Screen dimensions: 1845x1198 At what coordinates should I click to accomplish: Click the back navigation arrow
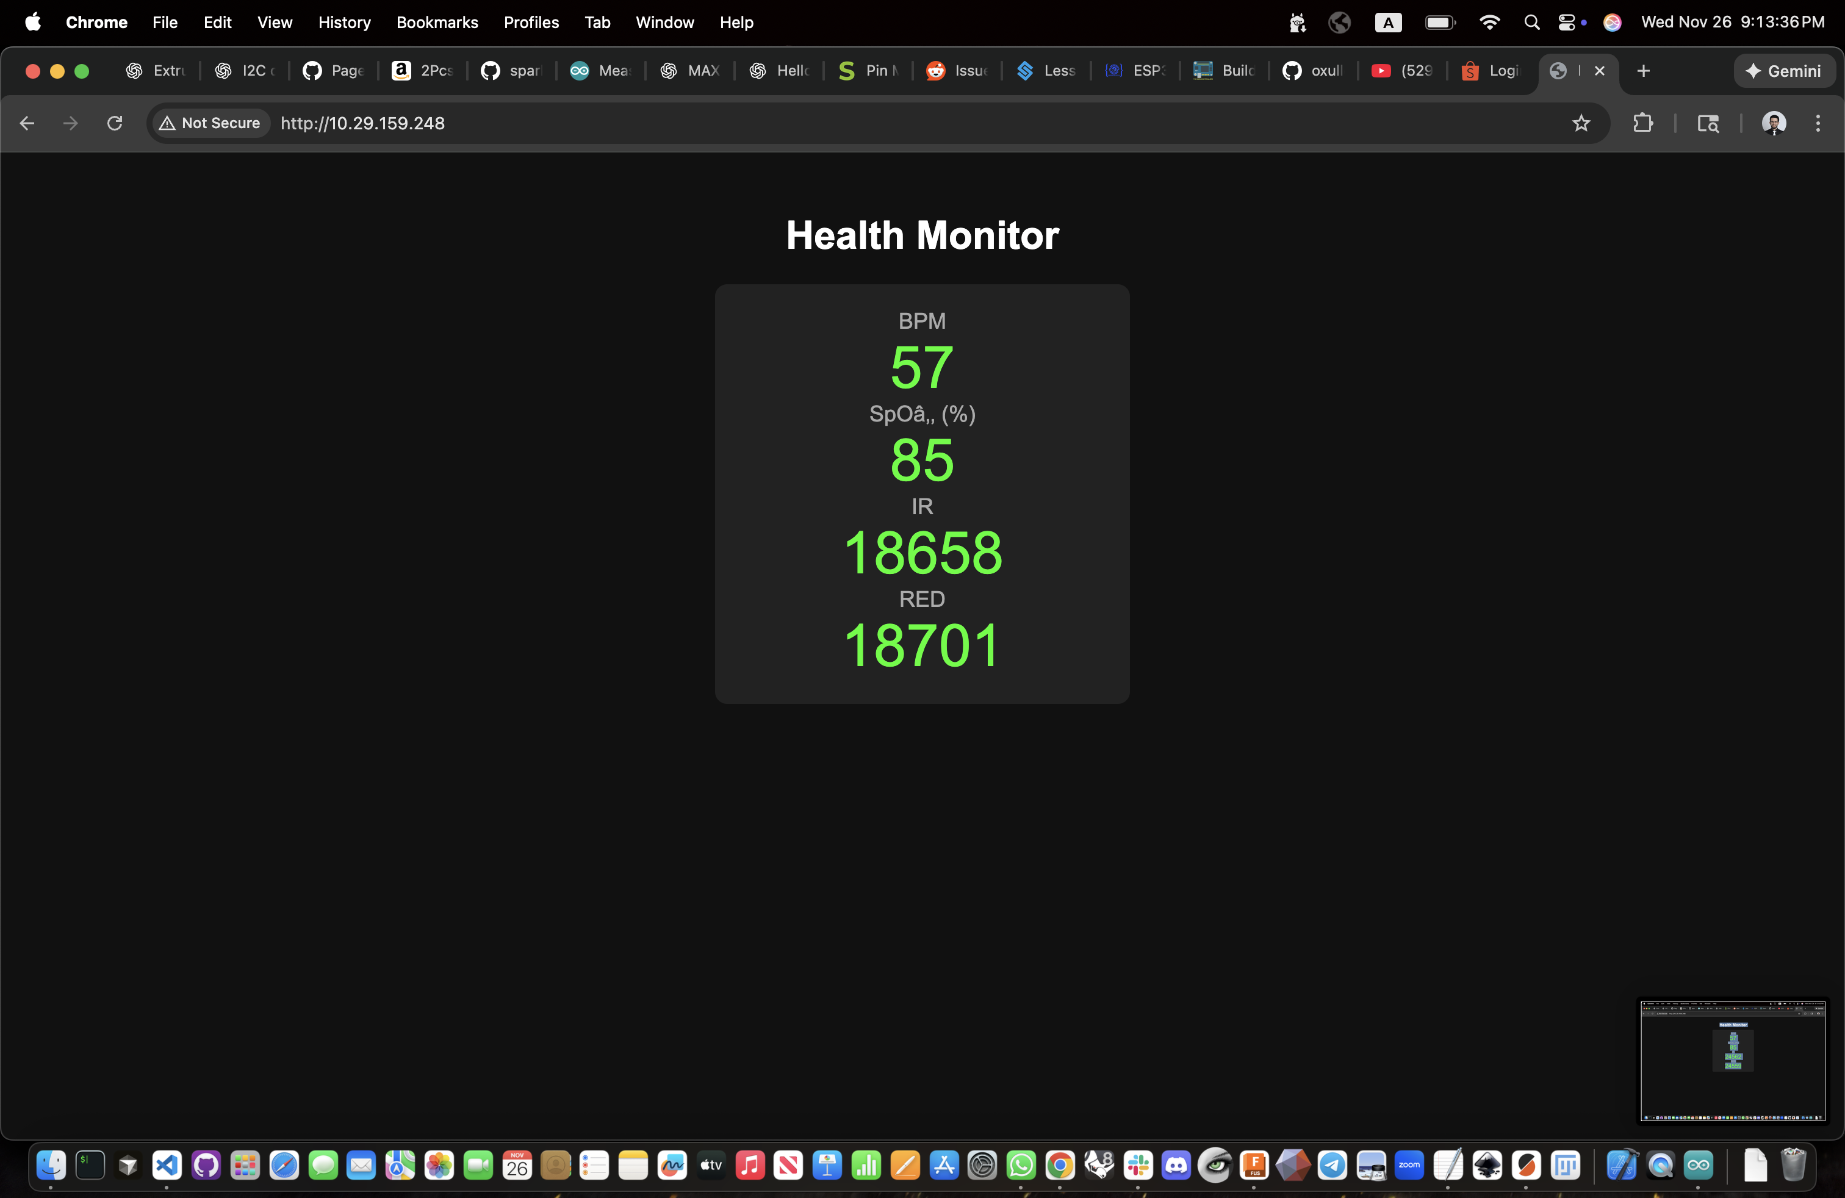26,123
